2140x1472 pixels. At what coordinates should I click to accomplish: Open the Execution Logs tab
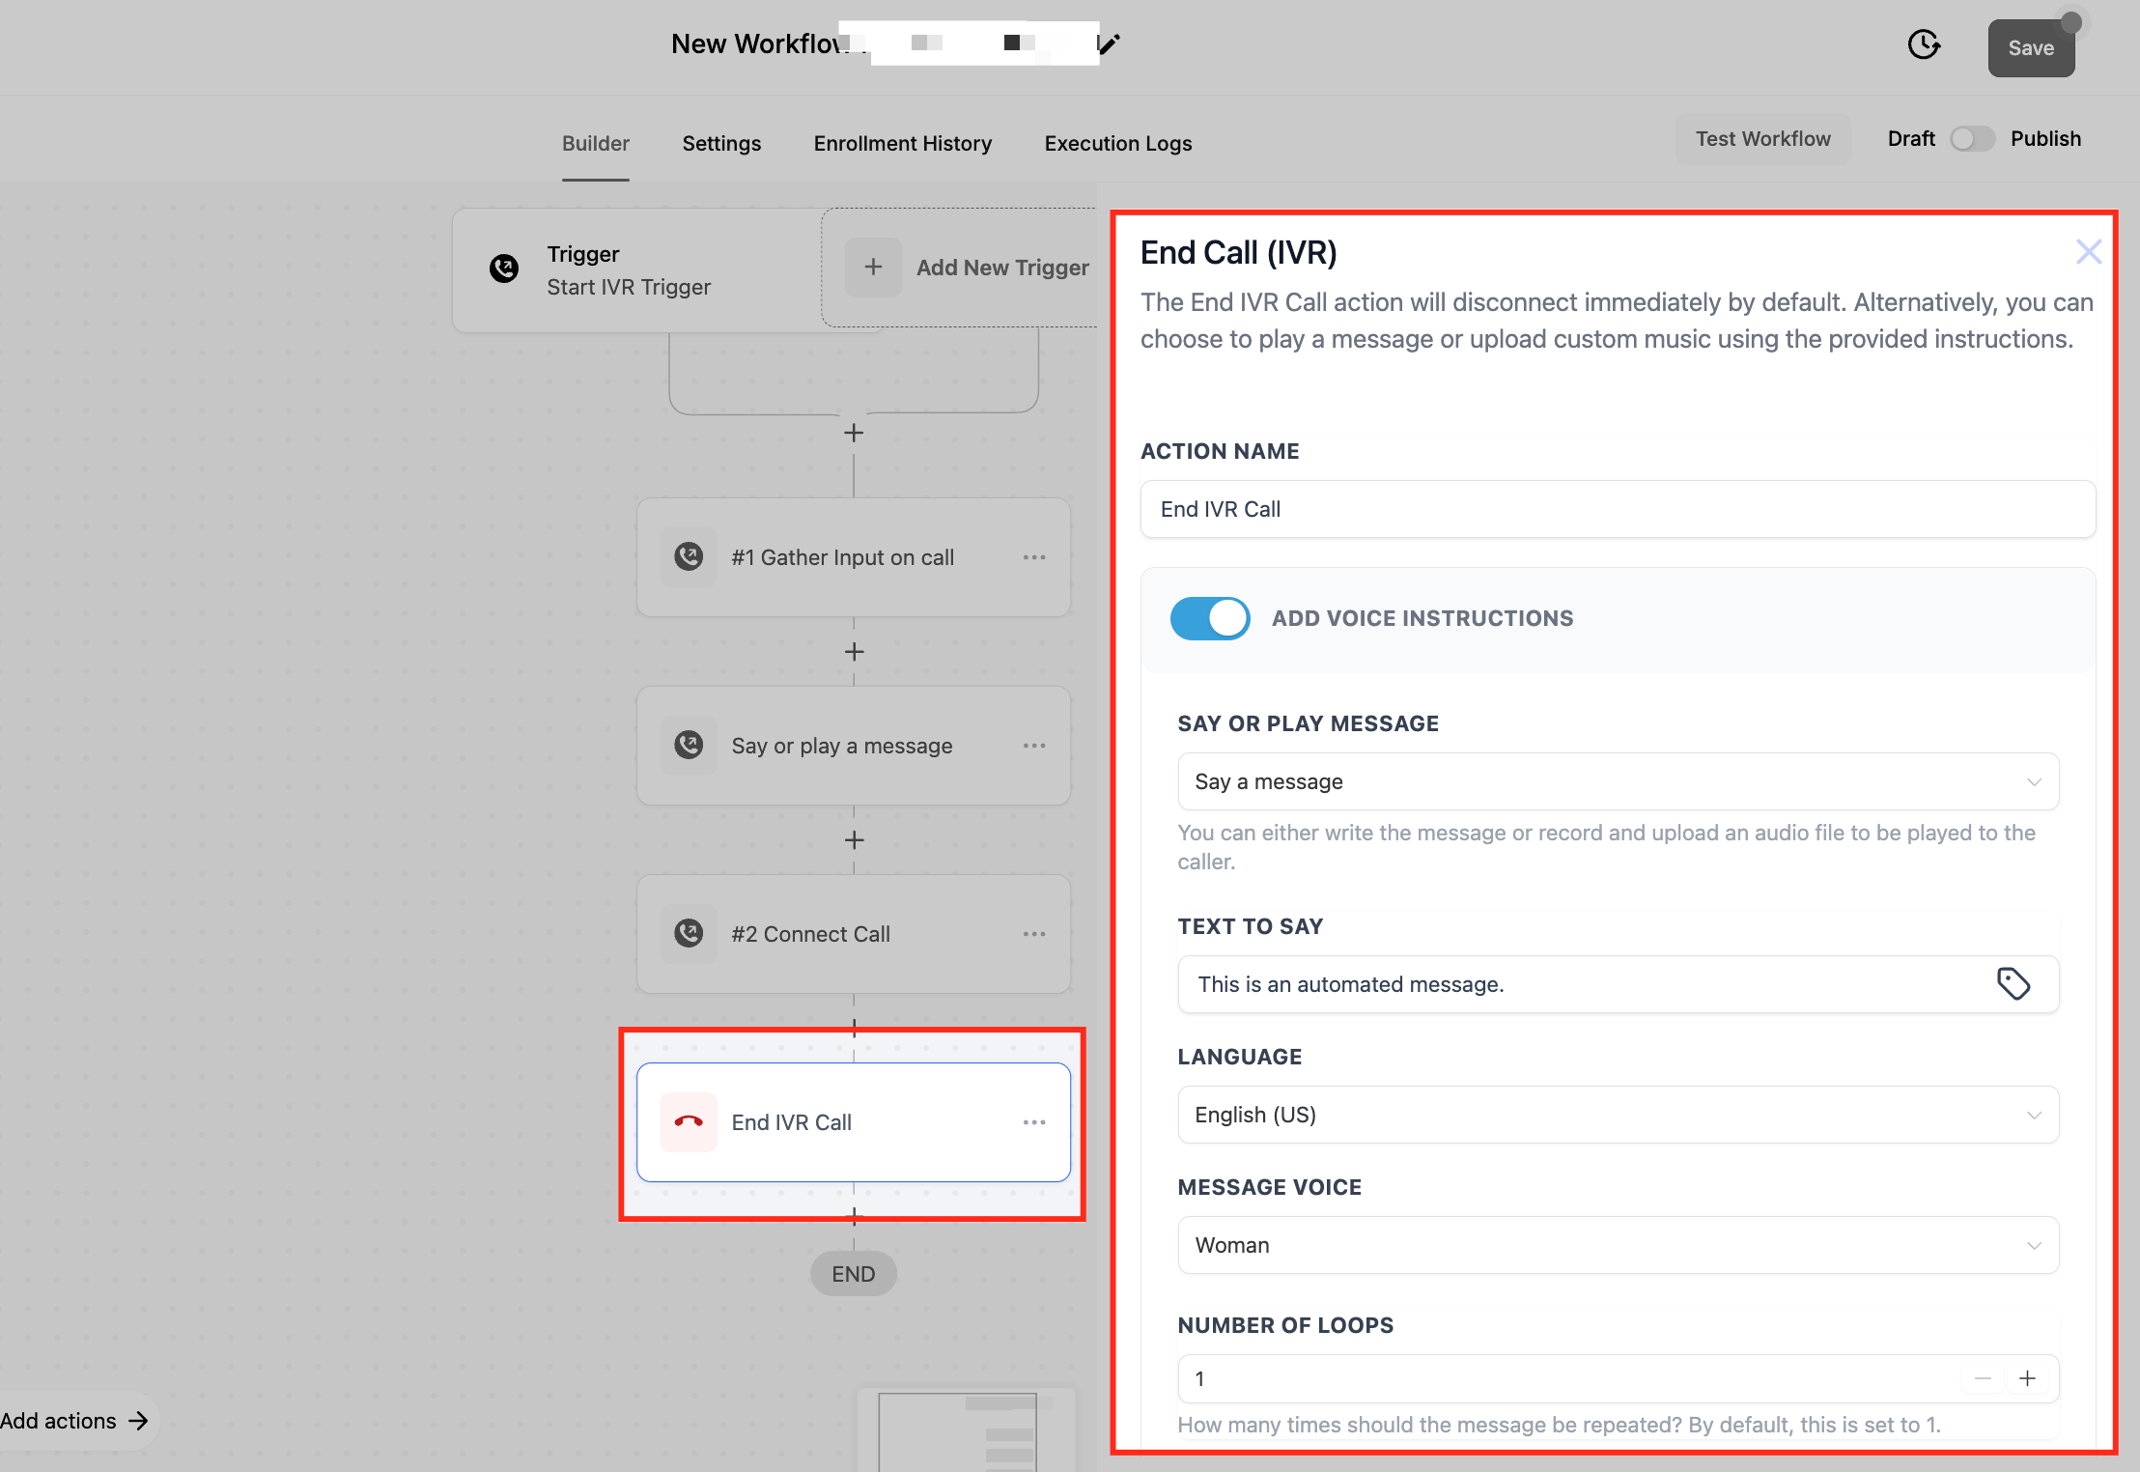click(x=1117, y=143)
